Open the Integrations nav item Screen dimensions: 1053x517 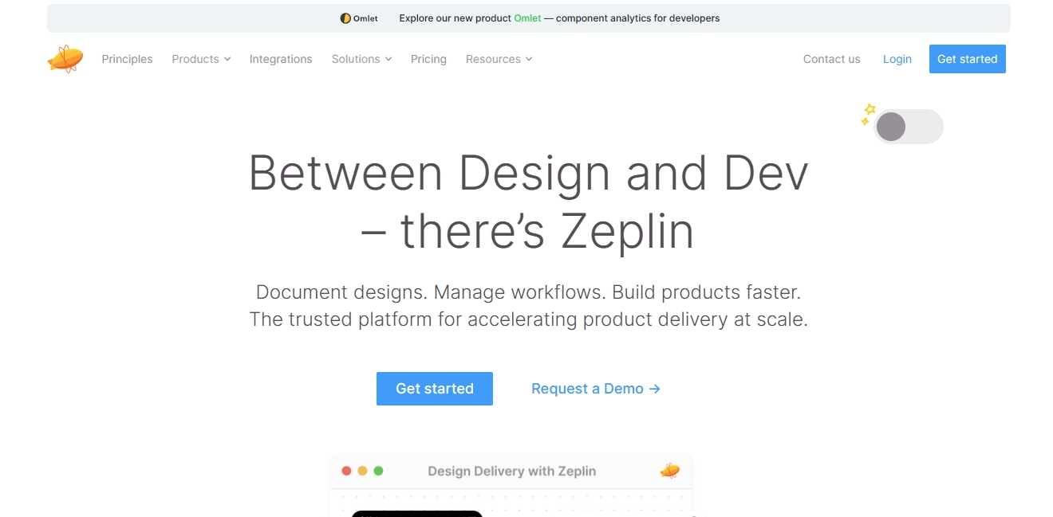coord(281,59)
